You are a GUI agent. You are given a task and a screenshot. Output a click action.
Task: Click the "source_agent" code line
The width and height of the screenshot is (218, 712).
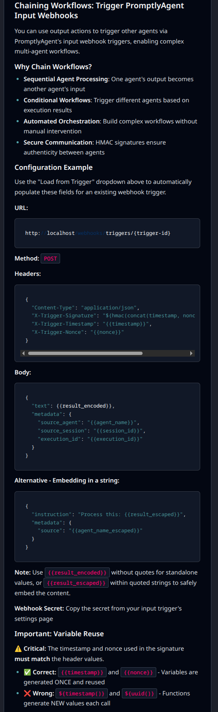tap(89, 422)
